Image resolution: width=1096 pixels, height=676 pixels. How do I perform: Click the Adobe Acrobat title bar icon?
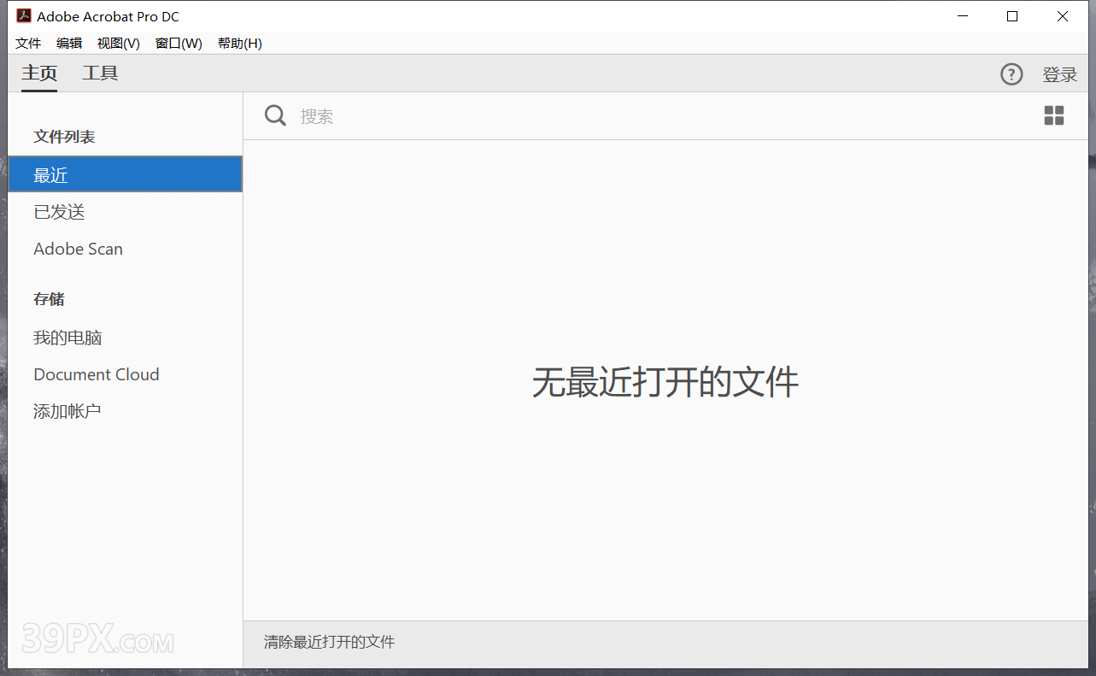click(x=24, y=16)
